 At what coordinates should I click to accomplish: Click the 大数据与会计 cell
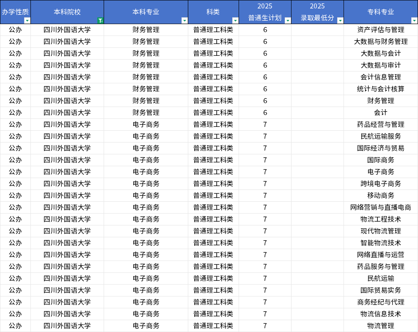381,54
